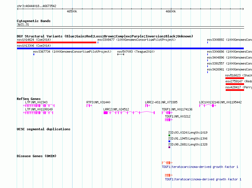Click the Cytogenetic Bands track title
Image resolution: width=252 pixels, height=188 pixels.
click(x=34, y=21)
